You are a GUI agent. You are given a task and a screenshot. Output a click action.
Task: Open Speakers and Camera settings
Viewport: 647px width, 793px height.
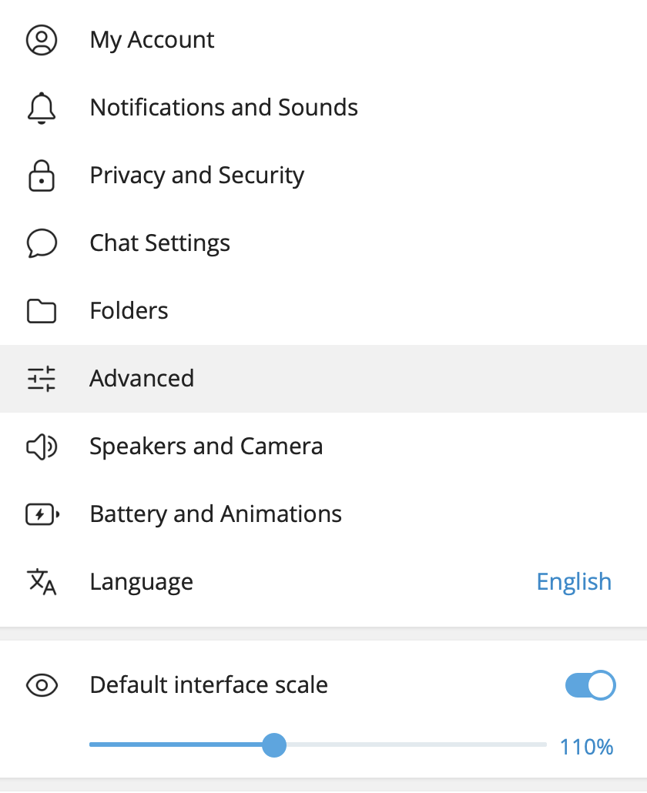coord(323,447)
